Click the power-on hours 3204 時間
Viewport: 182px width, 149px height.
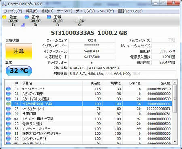coord(164,63)
